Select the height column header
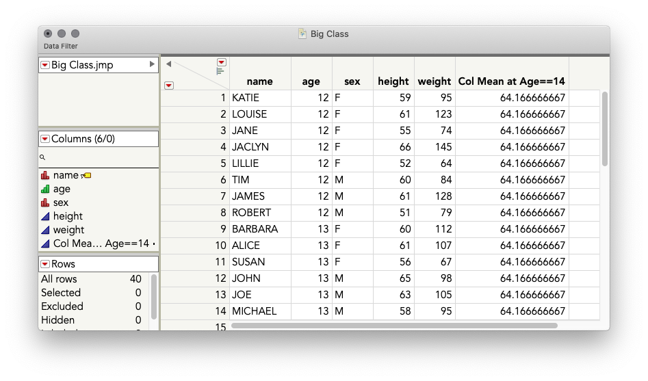648x381 pixels. point(393,81)
